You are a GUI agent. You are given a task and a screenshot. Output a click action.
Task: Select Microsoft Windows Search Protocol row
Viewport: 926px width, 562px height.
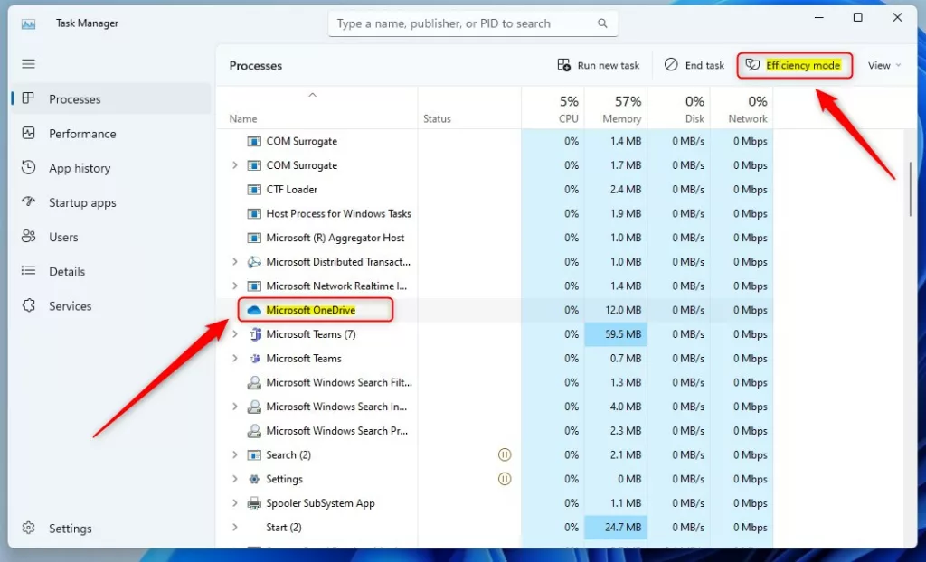[x=496, y=431]
